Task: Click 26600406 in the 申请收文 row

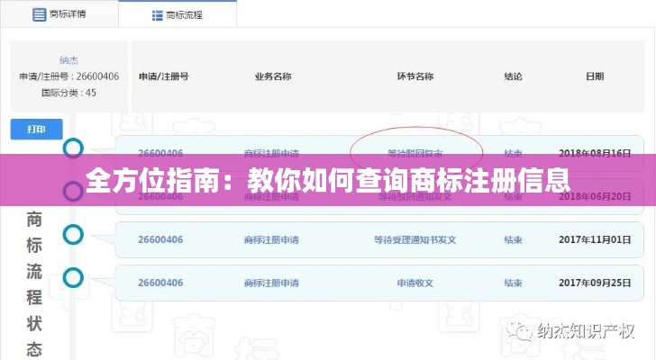Action: [x=160, y=283]
